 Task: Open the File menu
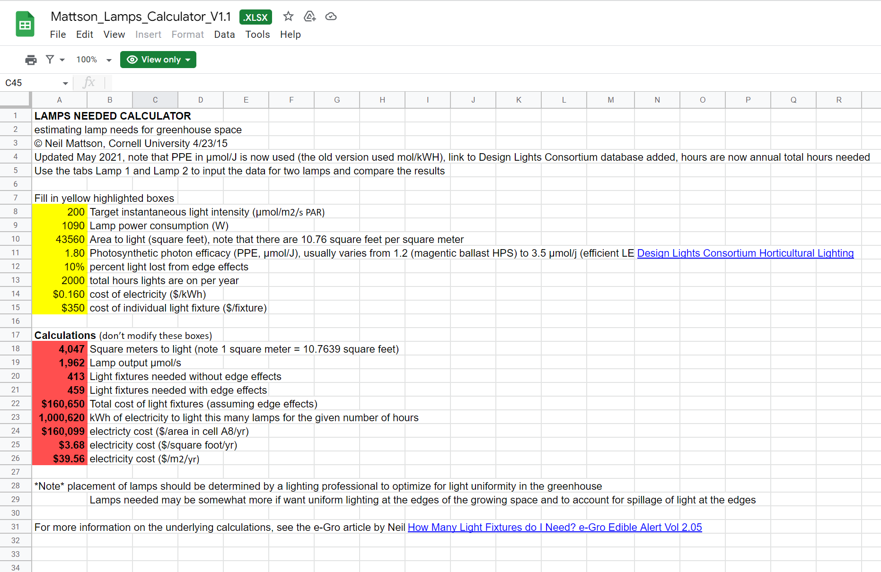point(58,35)
